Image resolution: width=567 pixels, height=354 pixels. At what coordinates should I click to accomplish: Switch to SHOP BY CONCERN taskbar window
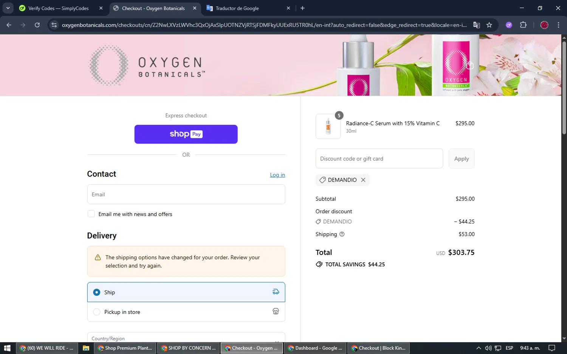pyautogui.click(x=188, y=348)
